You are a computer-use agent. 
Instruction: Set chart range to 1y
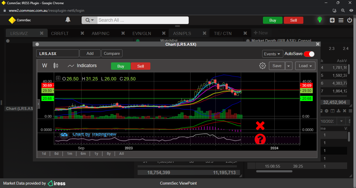(96, 154)
